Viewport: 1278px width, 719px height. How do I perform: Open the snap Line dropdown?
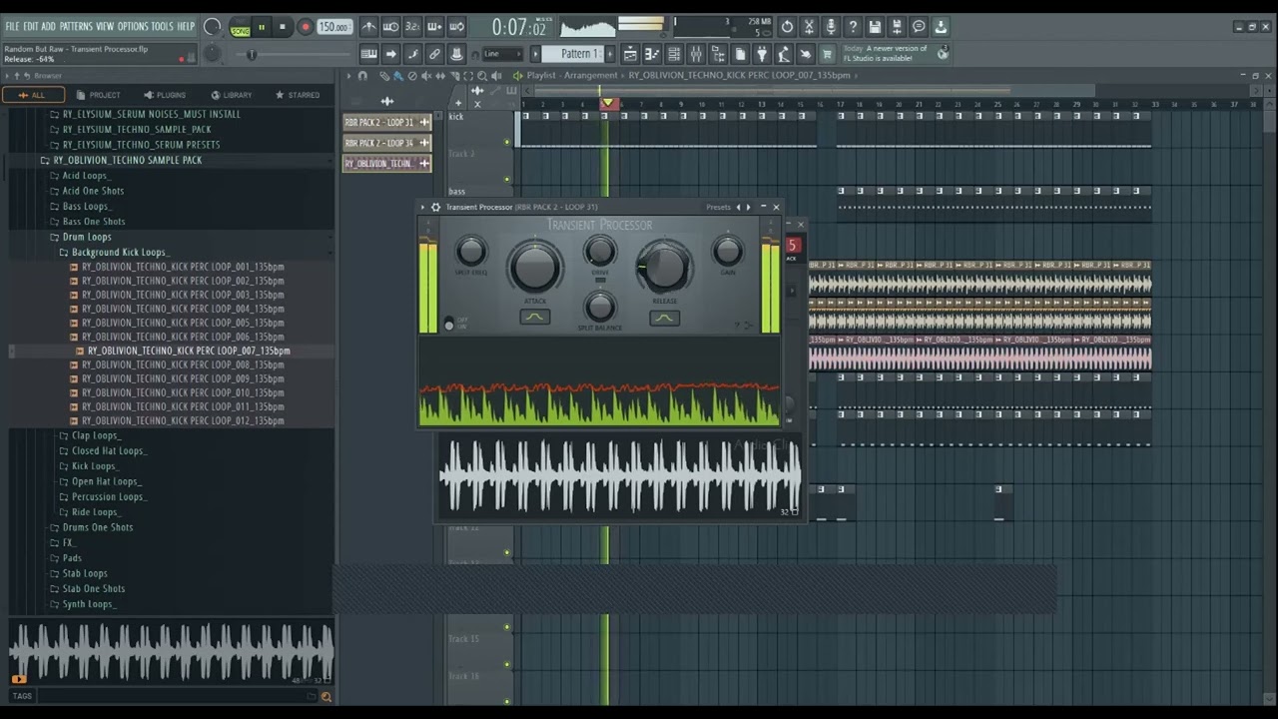pyautogui.click(x=502, y=54)
